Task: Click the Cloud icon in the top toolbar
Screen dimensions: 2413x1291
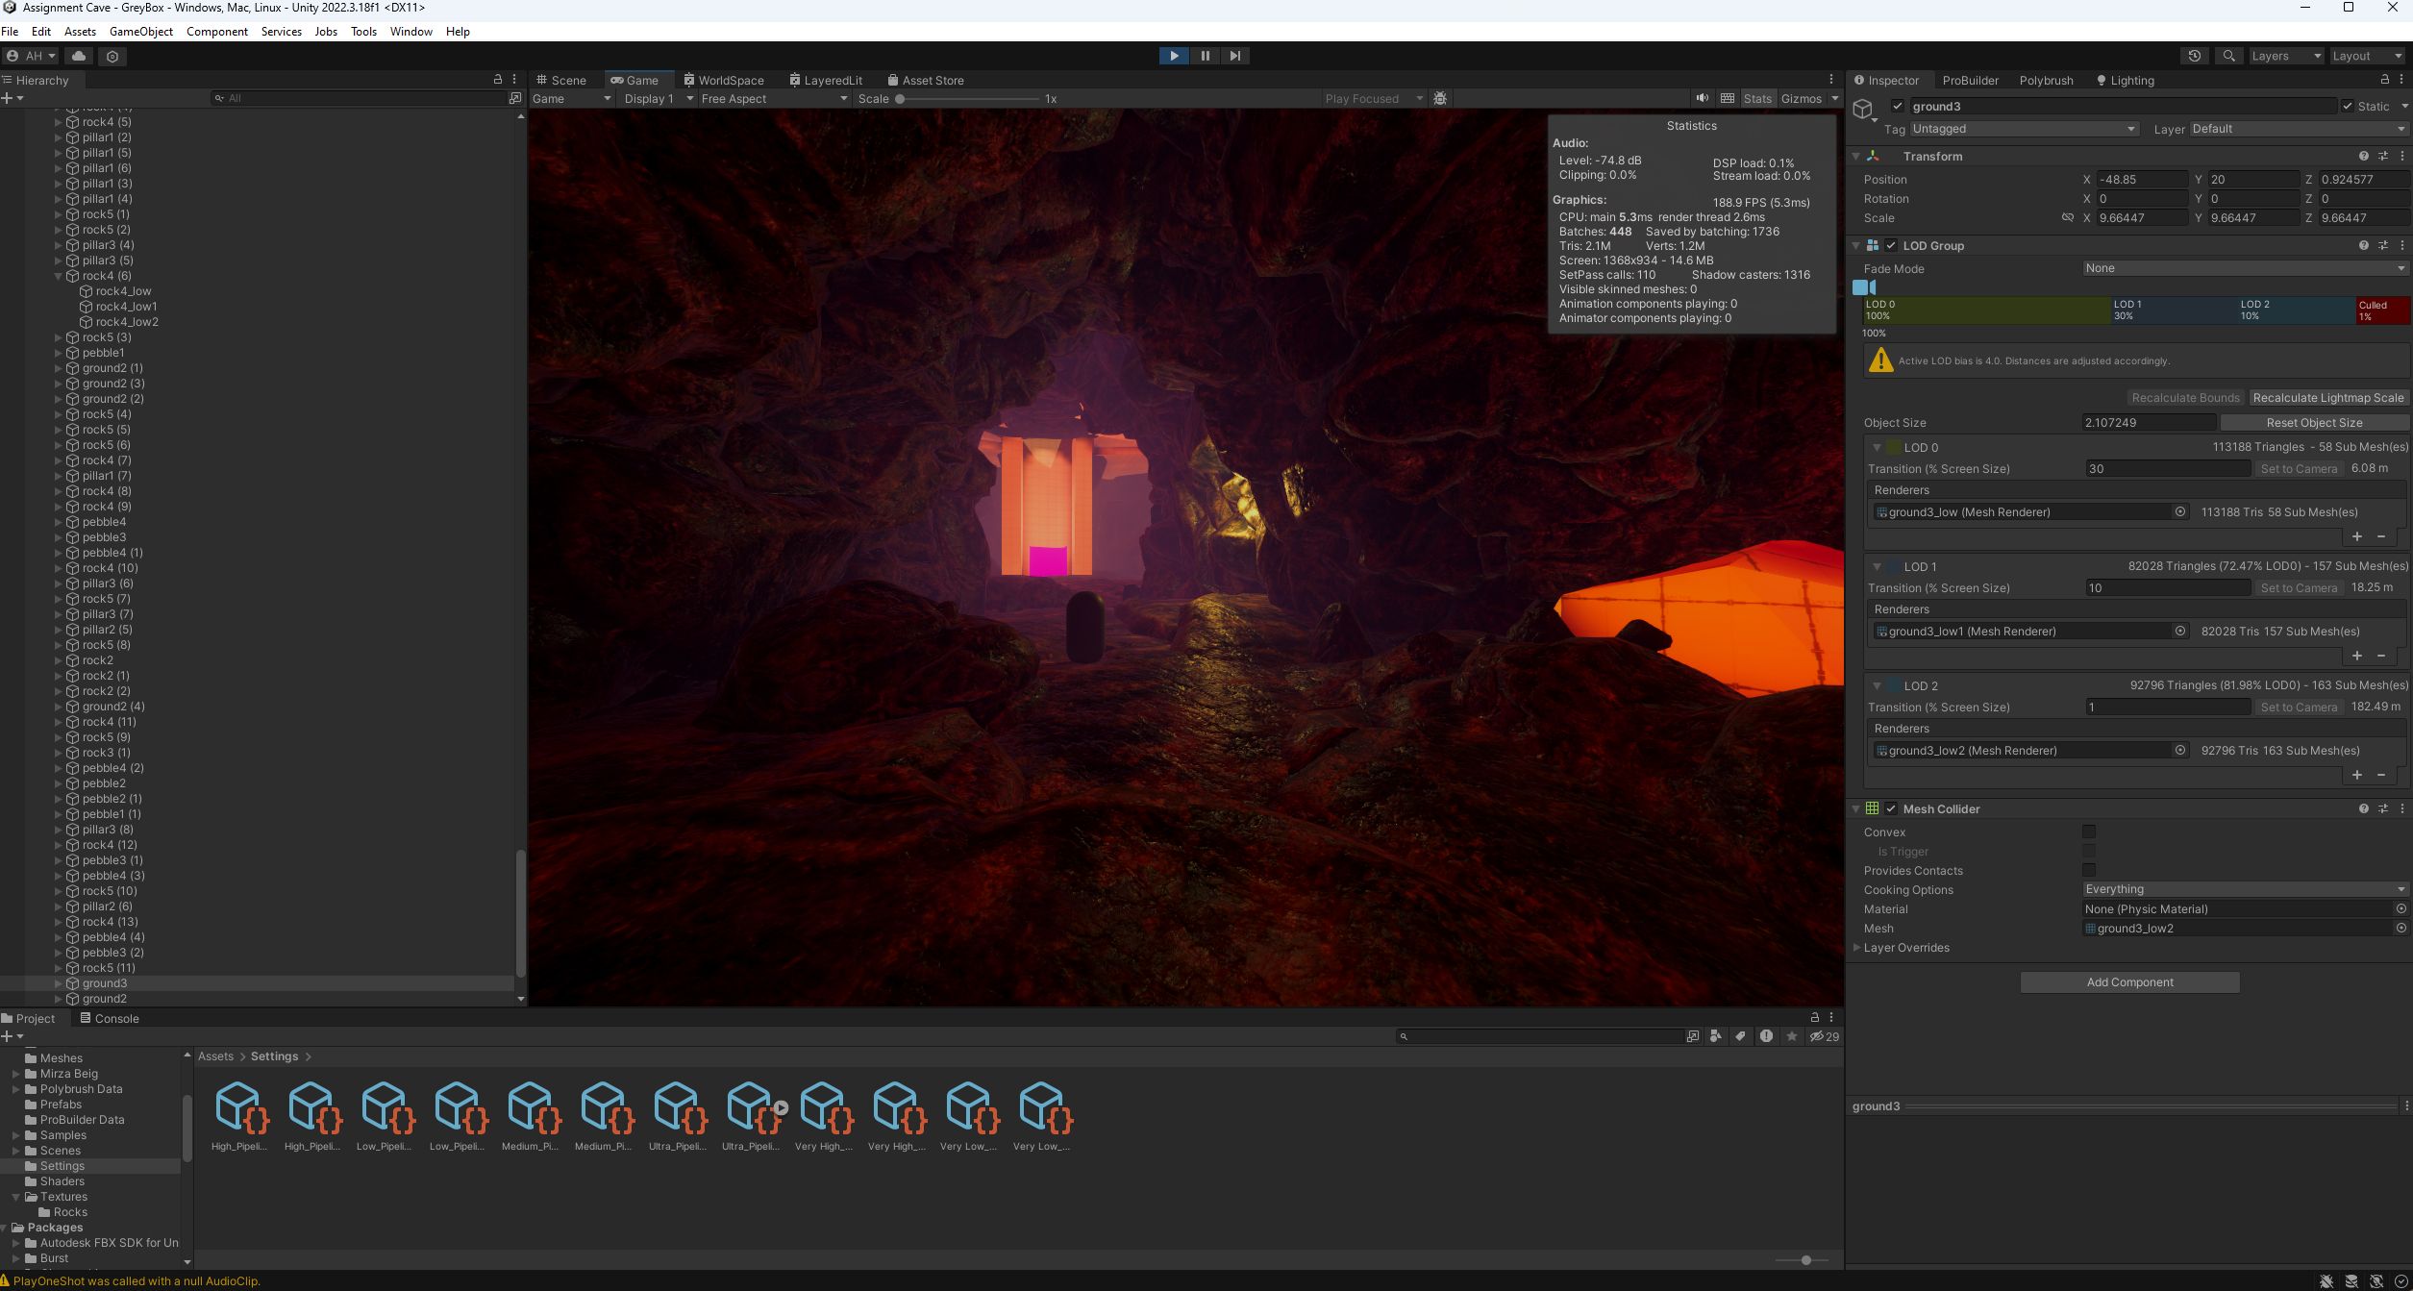Action: 78,56
